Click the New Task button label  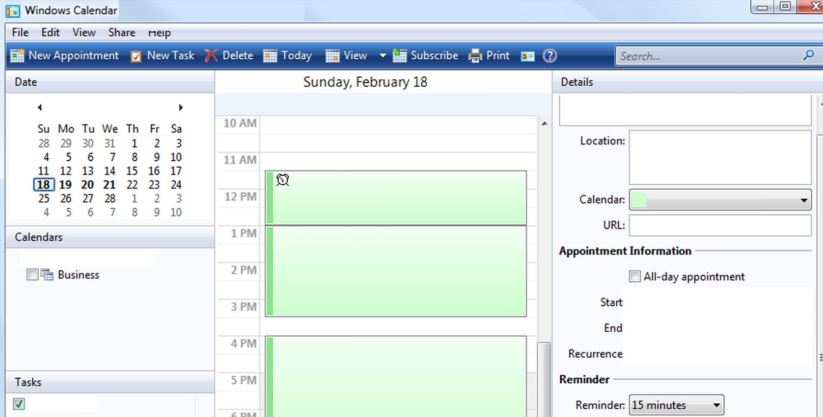click(x=170, y=55)
